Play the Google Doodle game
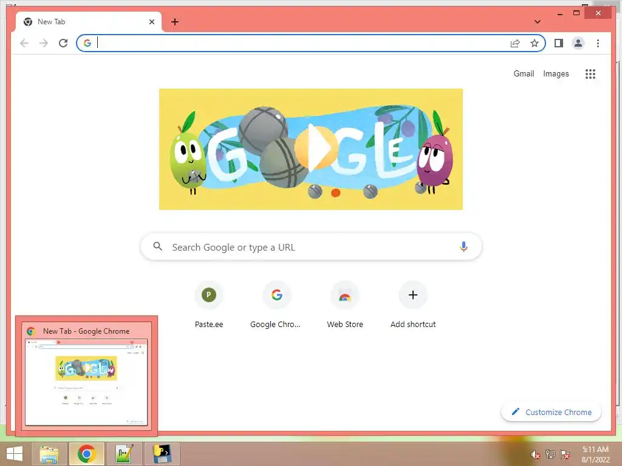 [x=316, y=147]
